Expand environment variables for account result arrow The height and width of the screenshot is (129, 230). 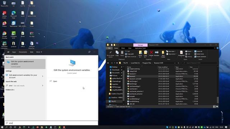42,76
